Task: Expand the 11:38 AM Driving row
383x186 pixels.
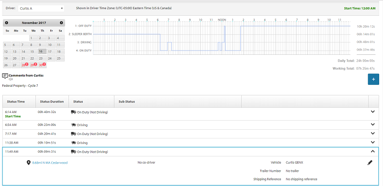Action: pos(372,143)
